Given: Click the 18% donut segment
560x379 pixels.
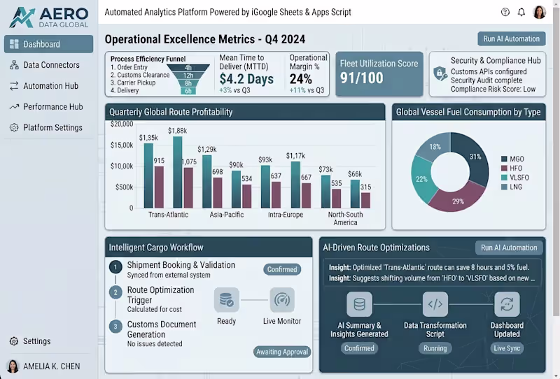Looking at the screenshot, I should pyautogui.click(x=435, y=147).
